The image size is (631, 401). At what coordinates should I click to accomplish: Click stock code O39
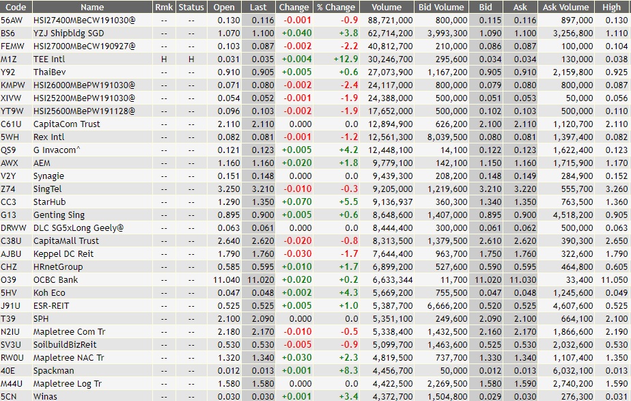click(x=8, y=280)
